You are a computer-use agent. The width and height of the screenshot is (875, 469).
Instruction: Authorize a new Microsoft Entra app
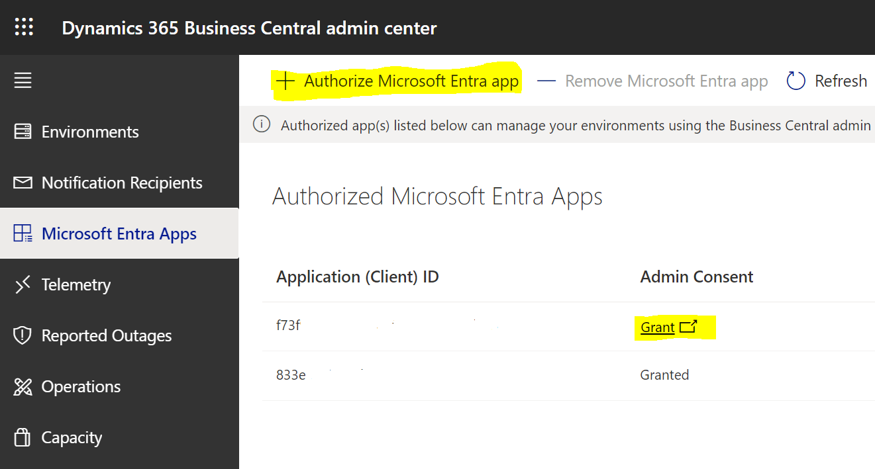(397, 81)
